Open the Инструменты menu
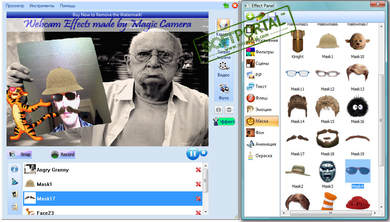390x222 pixels. point(42,6)
